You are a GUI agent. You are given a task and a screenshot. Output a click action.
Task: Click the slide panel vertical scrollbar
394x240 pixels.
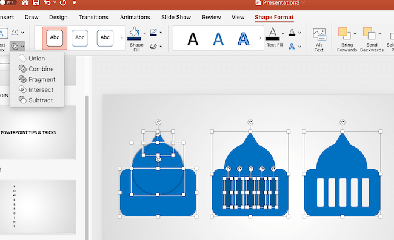(x=87, y=167)
